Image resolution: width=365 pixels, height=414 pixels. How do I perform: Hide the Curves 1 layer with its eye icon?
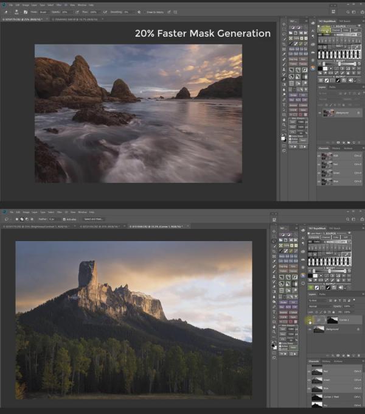pos(310,320)
